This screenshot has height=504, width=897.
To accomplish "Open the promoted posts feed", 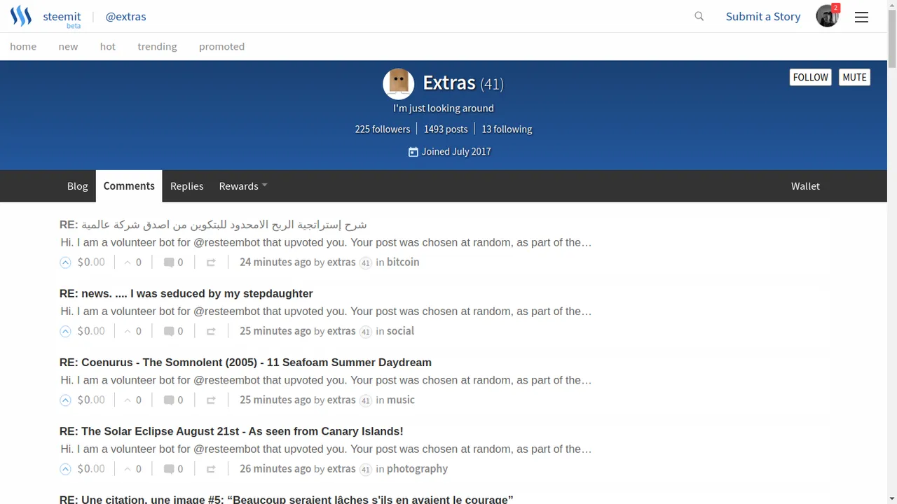I will tap(221, 46).
